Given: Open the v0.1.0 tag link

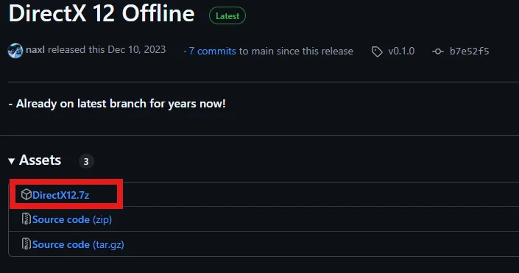Looking at the screenshot, I should click(401, 51).
